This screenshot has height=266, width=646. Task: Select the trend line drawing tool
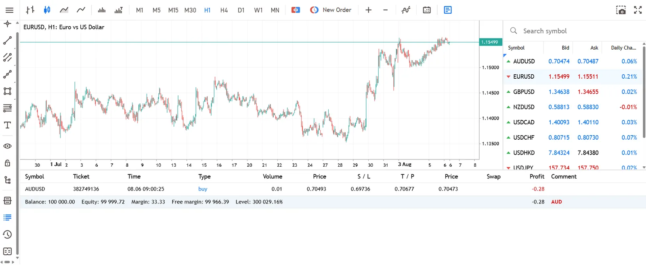tap(7, 41)
